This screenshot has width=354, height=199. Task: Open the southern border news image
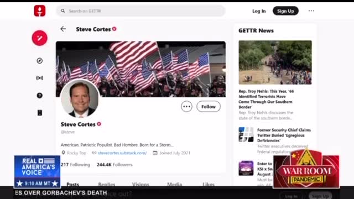click(x=275, y=62)
